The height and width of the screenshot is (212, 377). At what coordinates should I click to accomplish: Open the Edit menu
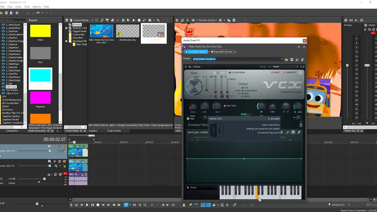(x=2, y=7)
